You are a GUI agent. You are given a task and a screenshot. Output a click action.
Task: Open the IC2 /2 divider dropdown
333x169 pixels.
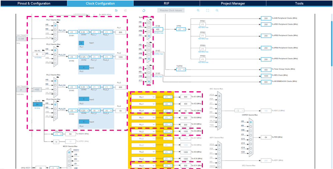(168, 104)
